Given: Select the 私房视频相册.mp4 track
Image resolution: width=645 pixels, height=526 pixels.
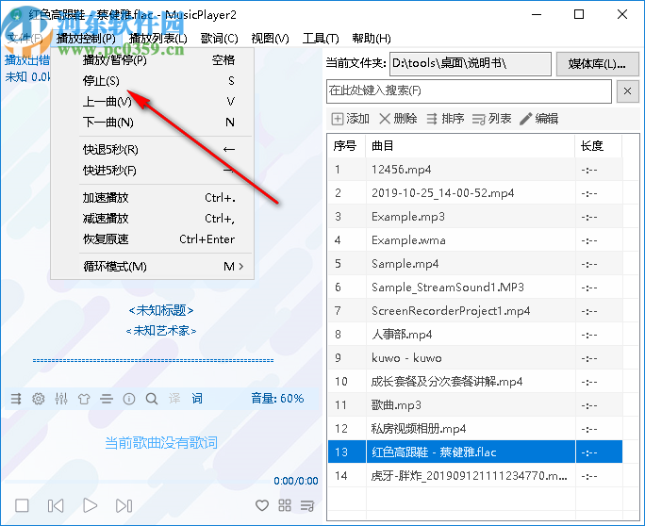Looking at the screenshot, I should coord(475,429).
